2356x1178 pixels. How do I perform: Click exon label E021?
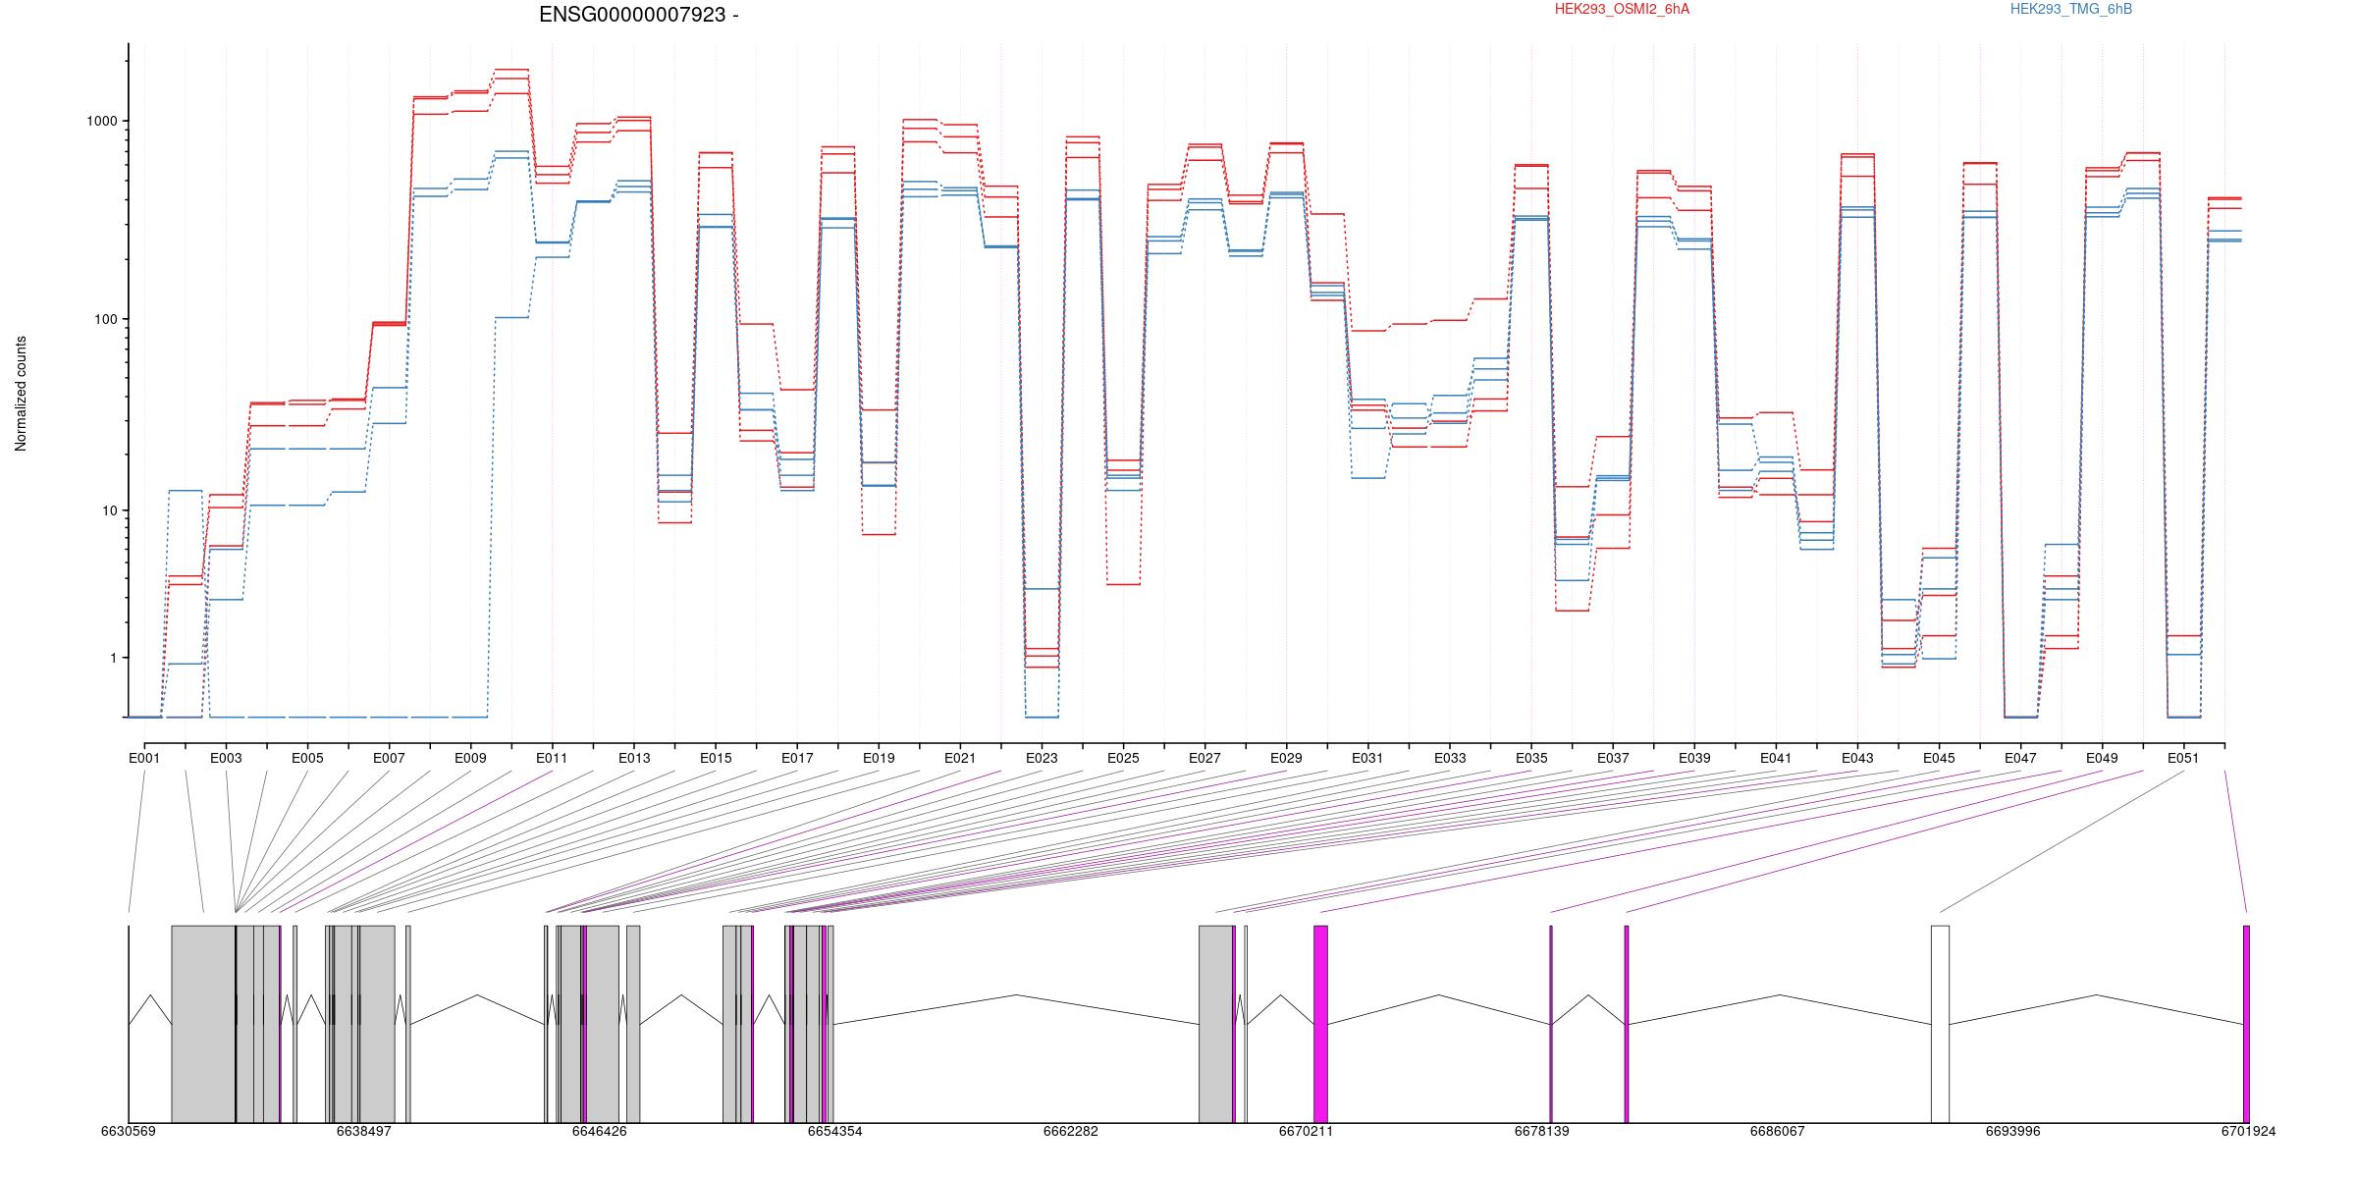tap(960, 758)
